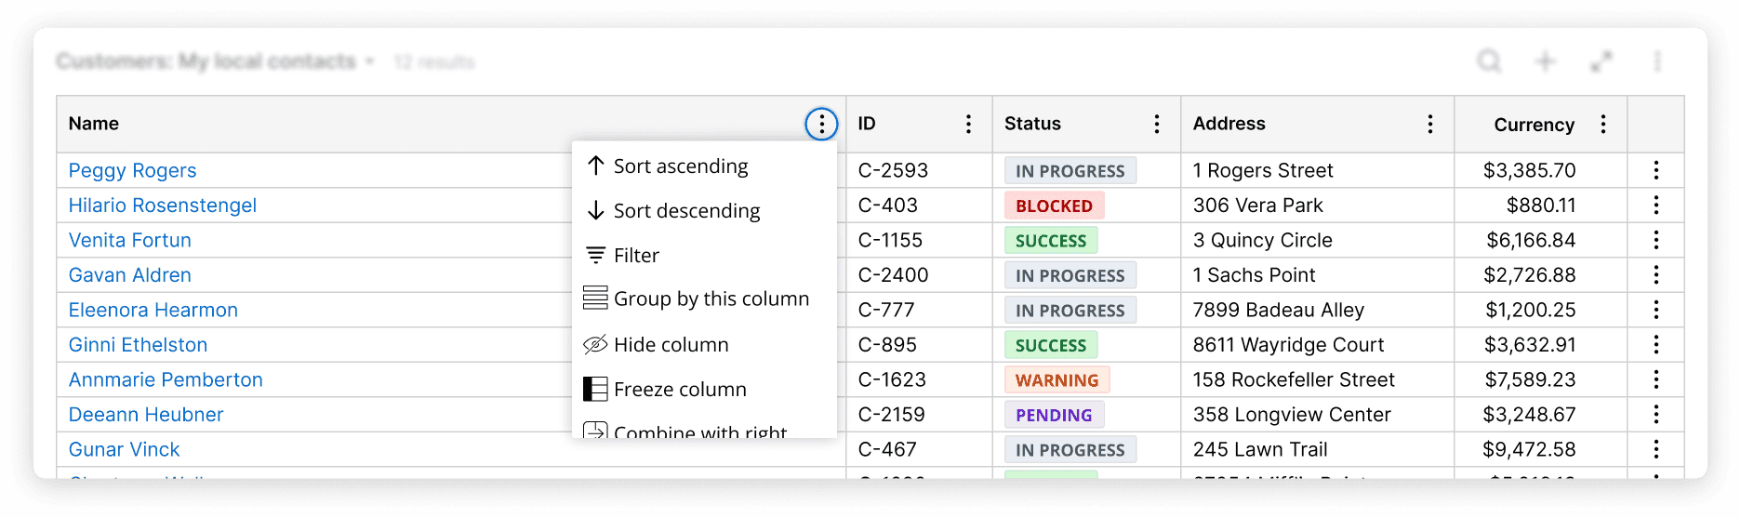Open the Name column options menu
Viewport: 1741px width, 518px height.
(x=821, y=124)
